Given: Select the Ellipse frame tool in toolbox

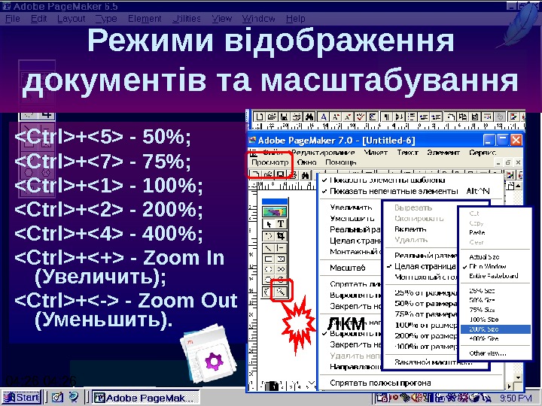Looking at the screenshot, I should (281, 269).
